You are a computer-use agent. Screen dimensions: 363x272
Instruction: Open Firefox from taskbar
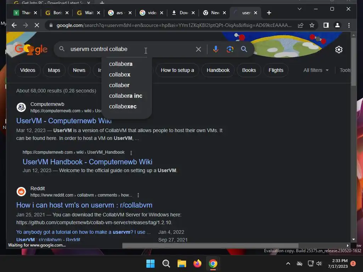click(197, 263)
